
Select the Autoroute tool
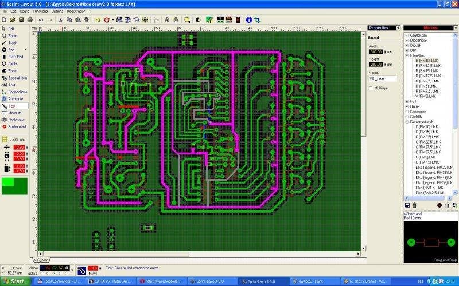[x=15, y=98]
